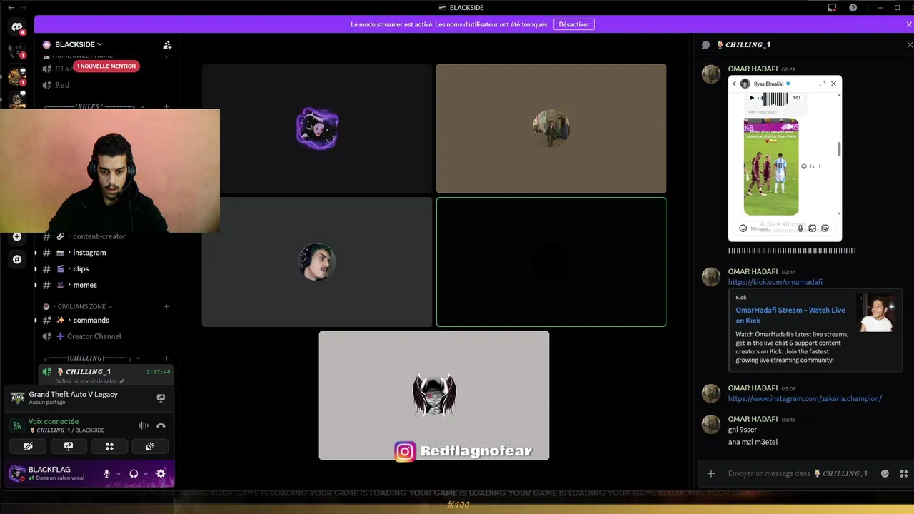The height and width of the screenshot is (514, 914).
Task: Click the chat bubble icon by CHILLING_1
Action: [x=706, y=44]
